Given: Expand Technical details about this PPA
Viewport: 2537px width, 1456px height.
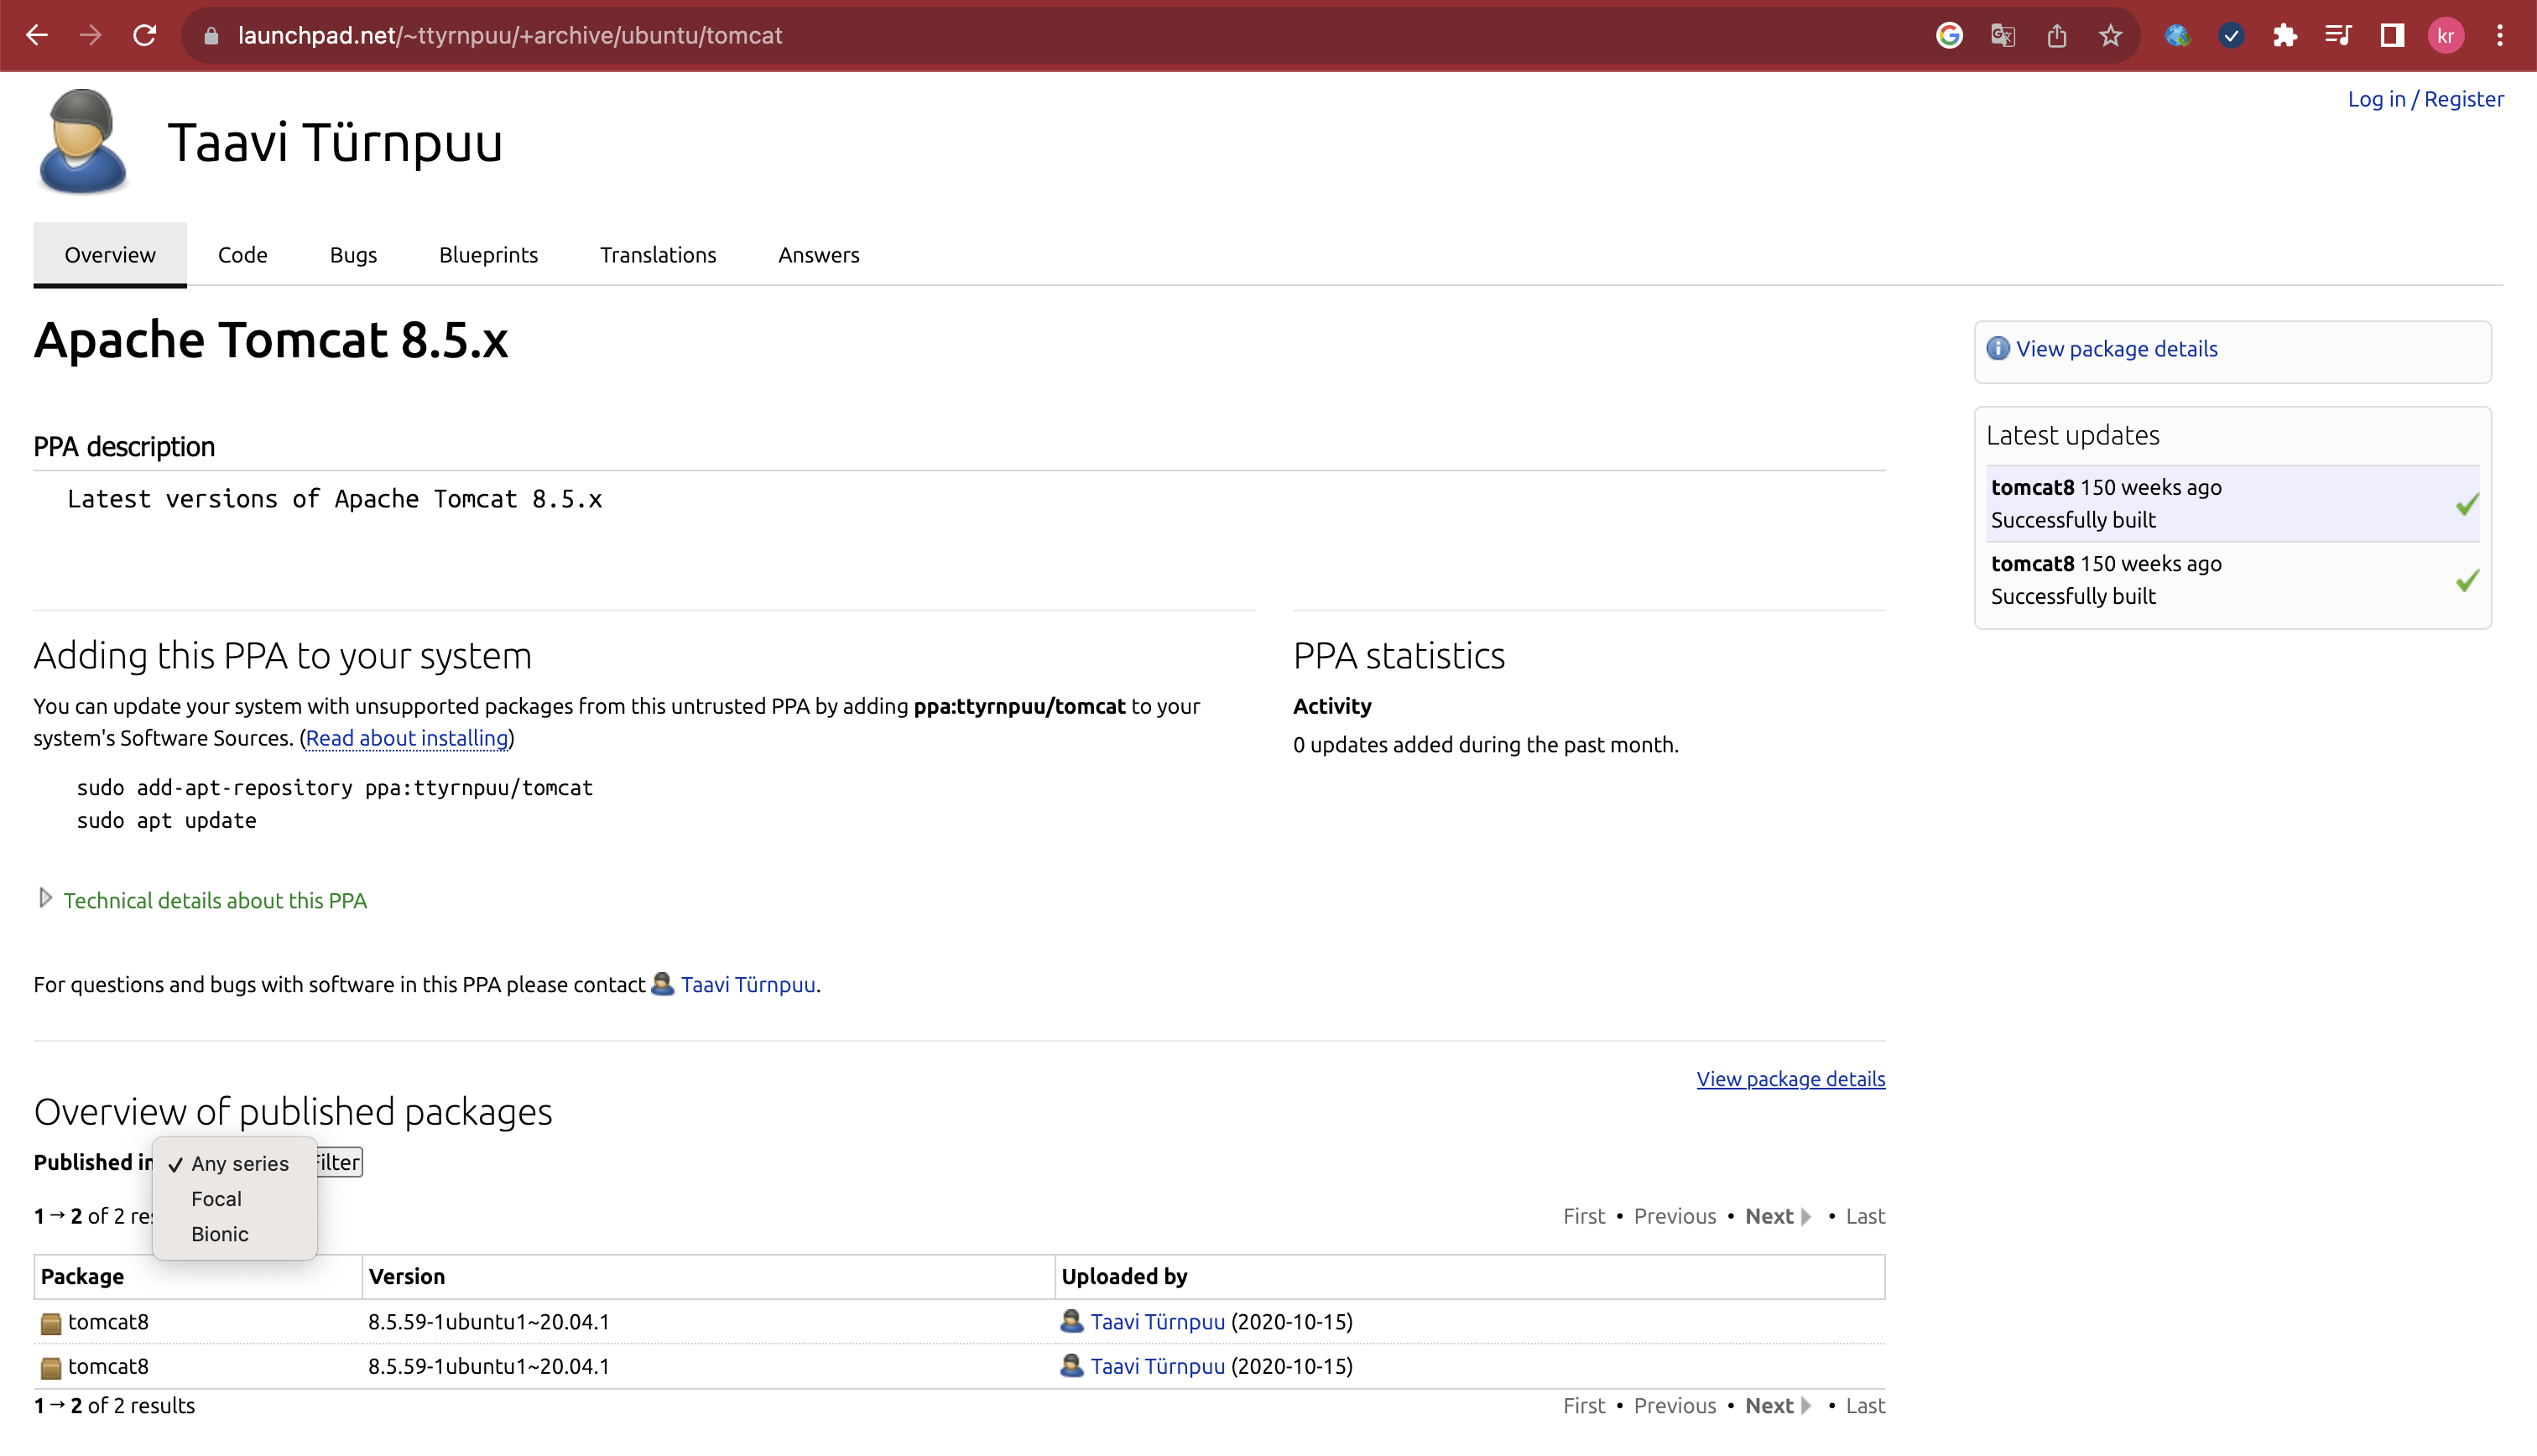Looking at the screenshot, I should [214, 900].
